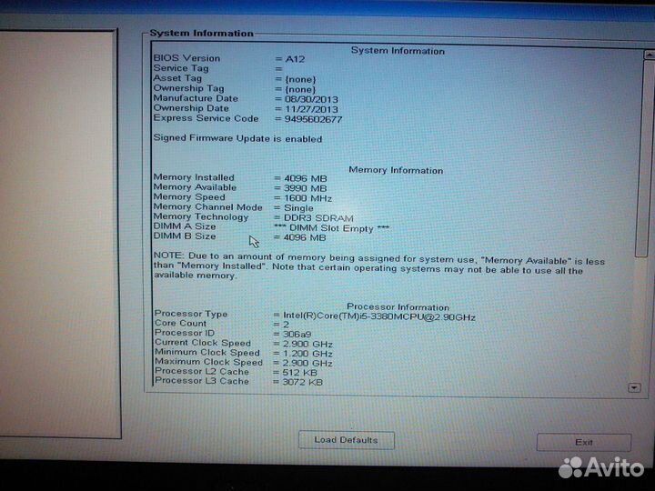Click Processor L2 Cache value 512 KB
Viewport: 655px width, 491px height.
point(300,373)
